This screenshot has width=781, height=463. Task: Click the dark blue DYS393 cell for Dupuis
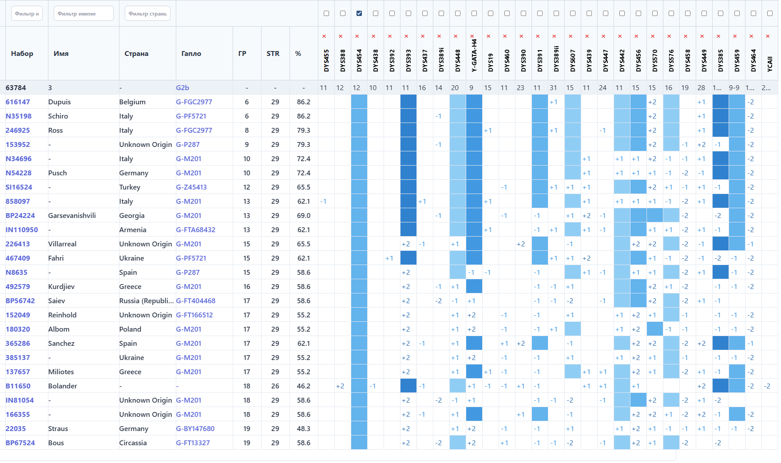pos(408,102)
